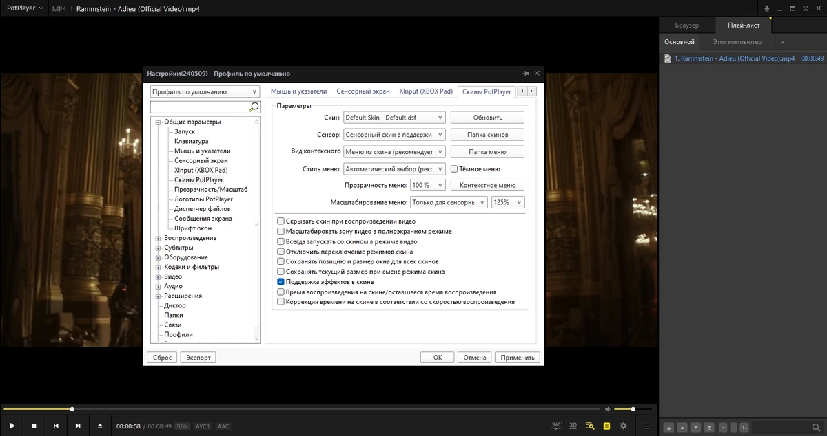Click the eject/open file icon
Image resolution: width=827 pixels, height=436 pixels.
pos(100,426)
